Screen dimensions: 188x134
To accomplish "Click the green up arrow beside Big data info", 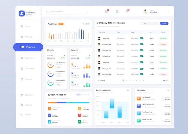I will tap(163, 98).
